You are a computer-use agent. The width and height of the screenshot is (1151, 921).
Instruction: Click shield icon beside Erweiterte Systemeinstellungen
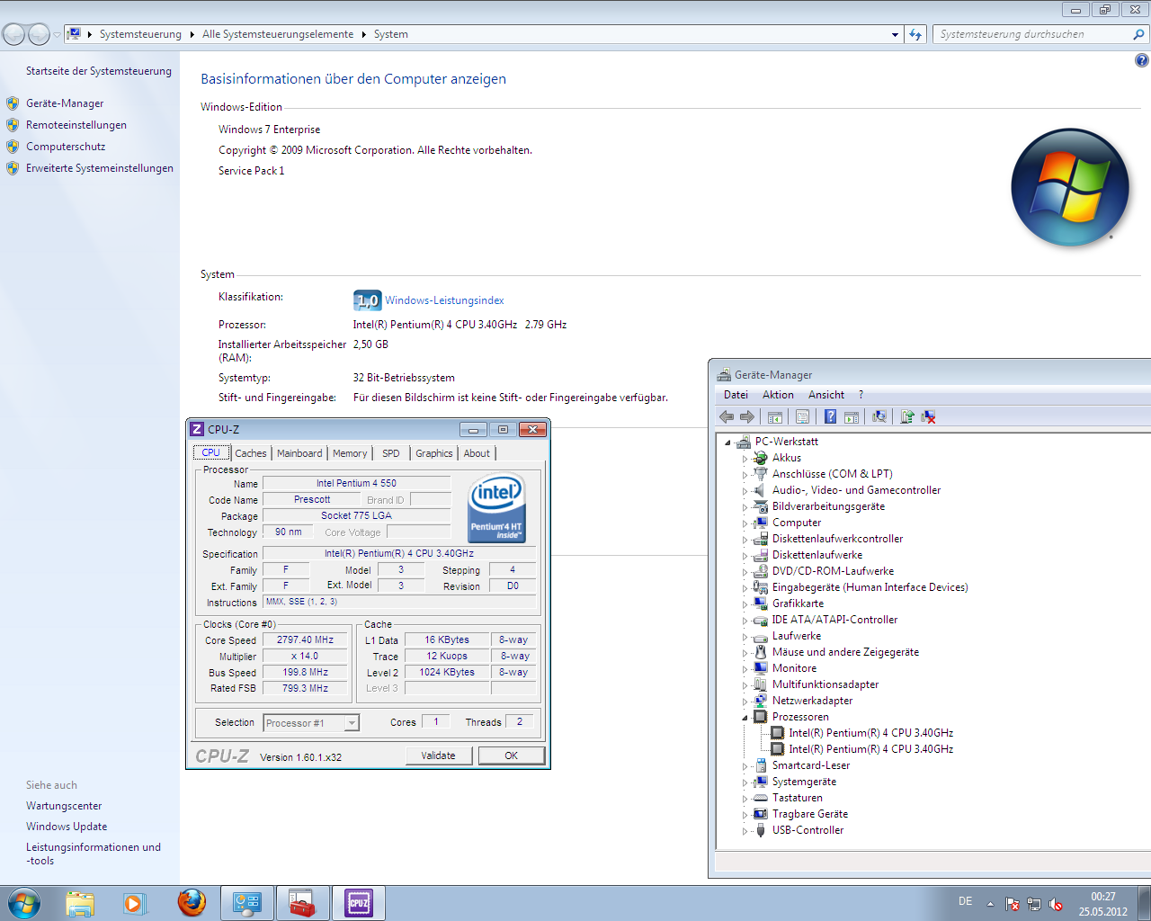click(13, 168)
